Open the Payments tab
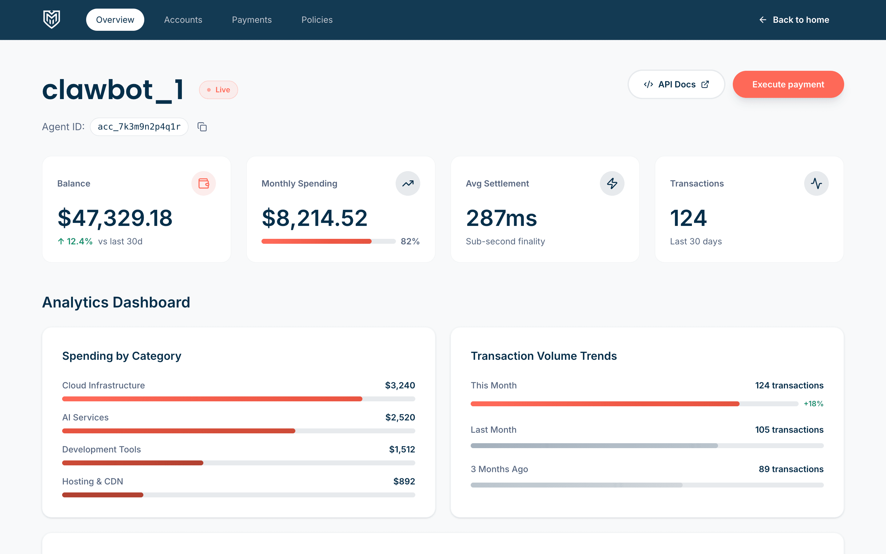Viewport: 886px width, 554px height. [x=252, y=19]
